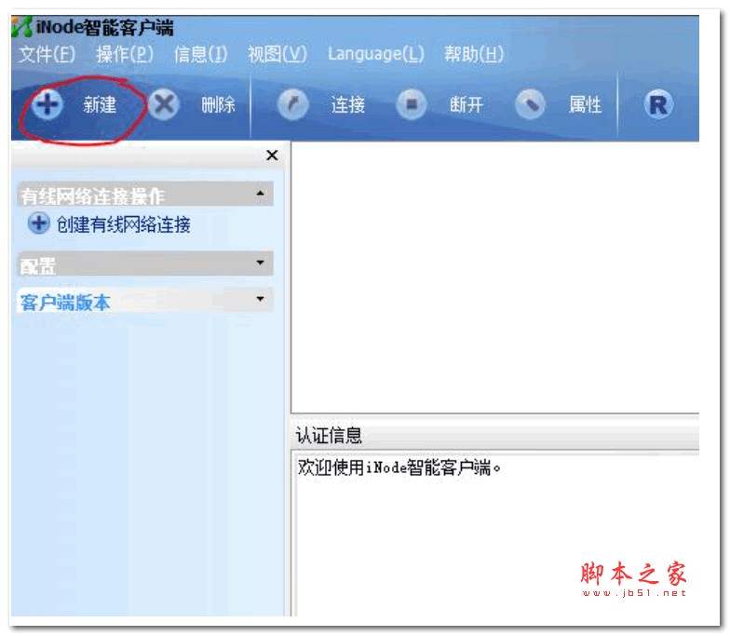Click the iNode app logo in title bar
This screenshot has width=730, height=636.
tap(22, 28)
